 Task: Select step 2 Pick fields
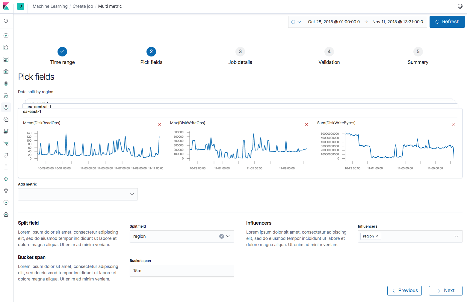[x=151, y=52]
